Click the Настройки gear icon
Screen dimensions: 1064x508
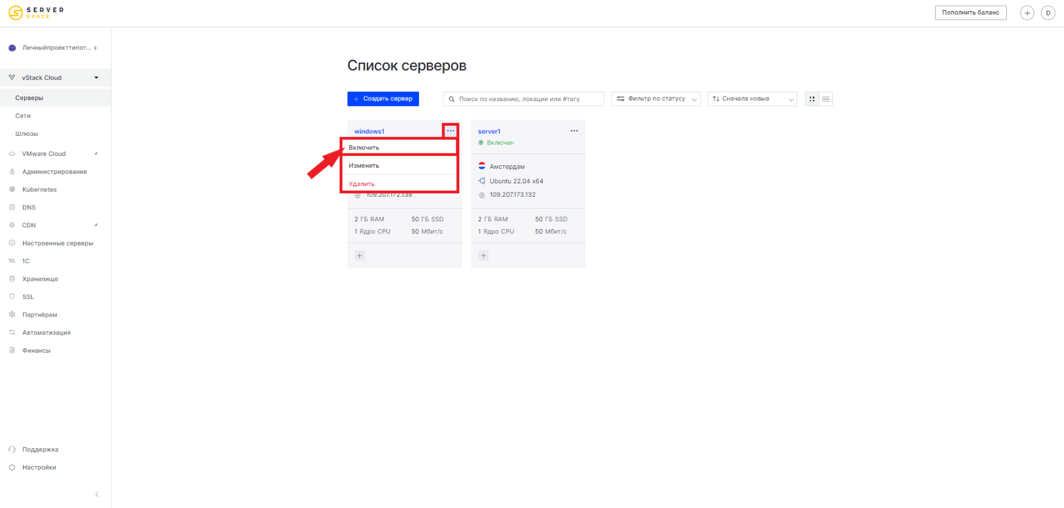12,467
